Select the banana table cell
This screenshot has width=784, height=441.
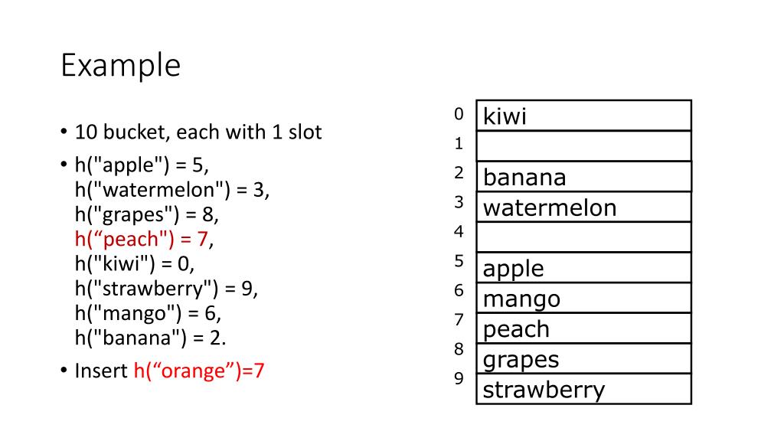click(583, 177)
